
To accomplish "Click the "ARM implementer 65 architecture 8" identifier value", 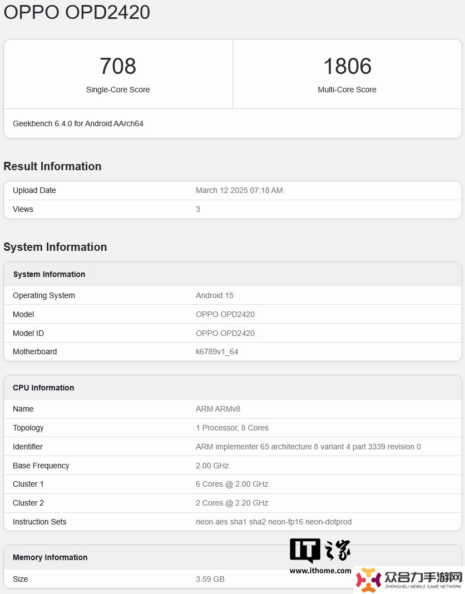I will click(308, 447).
